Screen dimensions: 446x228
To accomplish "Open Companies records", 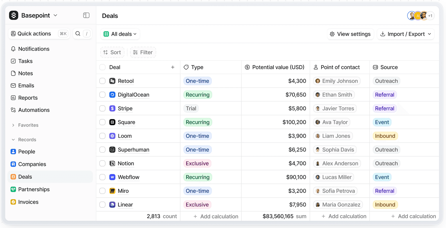I will pyautogui.click(x=32, y=164).
